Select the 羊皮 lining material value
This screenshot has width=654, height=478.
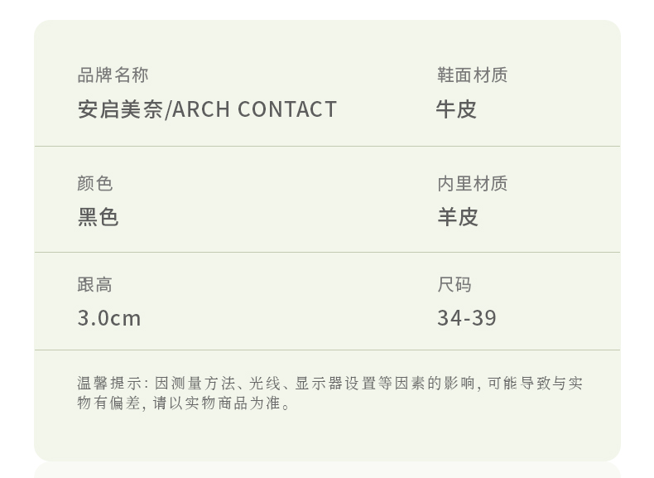[458, 217]
